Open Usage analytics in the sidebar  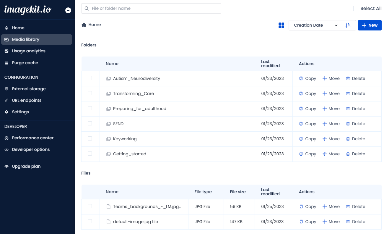[28, 51]
